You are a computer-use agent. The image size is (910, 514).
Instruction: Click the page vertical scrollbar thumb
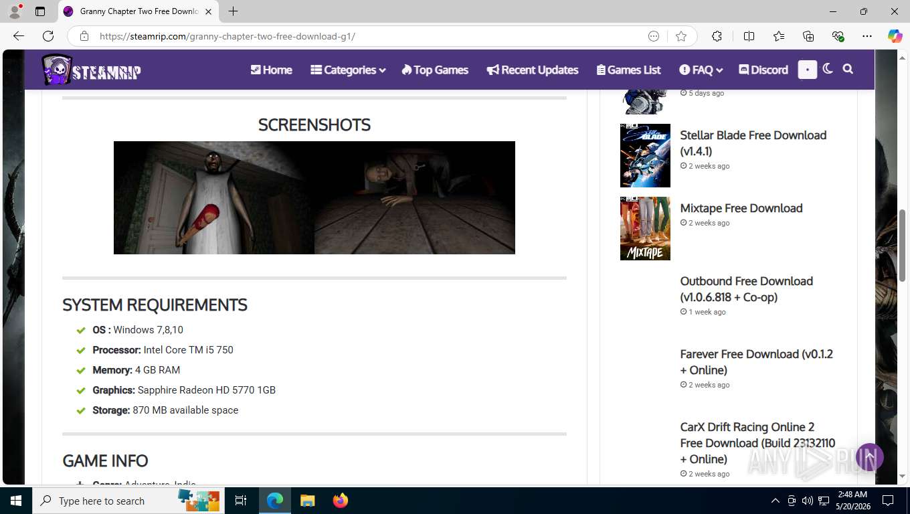[902, 246]
